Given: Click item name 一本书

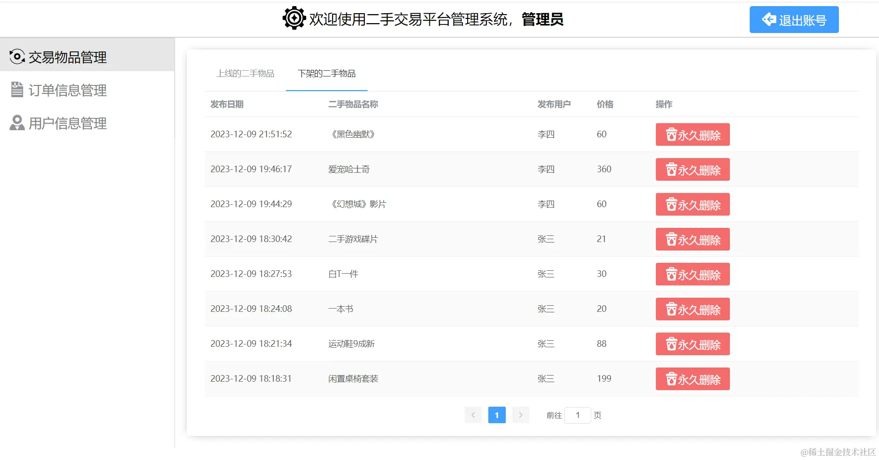Looking at the screenshot, I should [341, 309].
